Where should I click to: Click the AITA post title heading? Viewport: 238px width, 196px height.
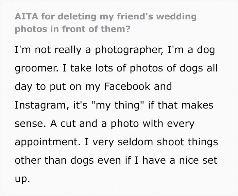point(105,22)
